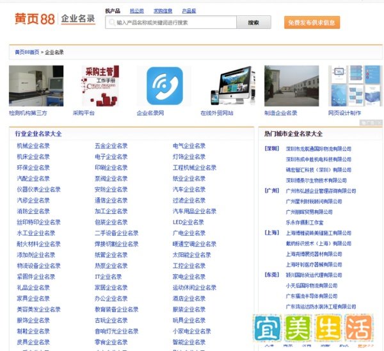Open the 环保企业名录 category link
Viewport: 384px width, 351px height.
click(x=33, y=168)
